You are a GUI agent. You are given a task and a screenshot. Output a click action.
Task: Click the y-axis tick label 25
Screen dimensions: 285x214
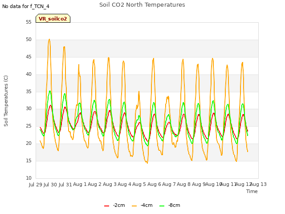(28, 126)
